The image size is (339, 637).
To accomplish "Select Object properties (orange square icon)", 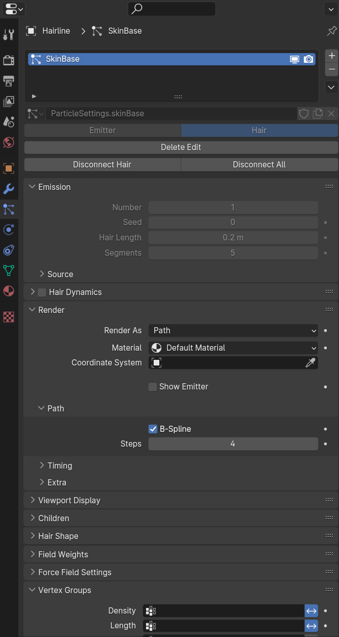I will click(8, 168).
